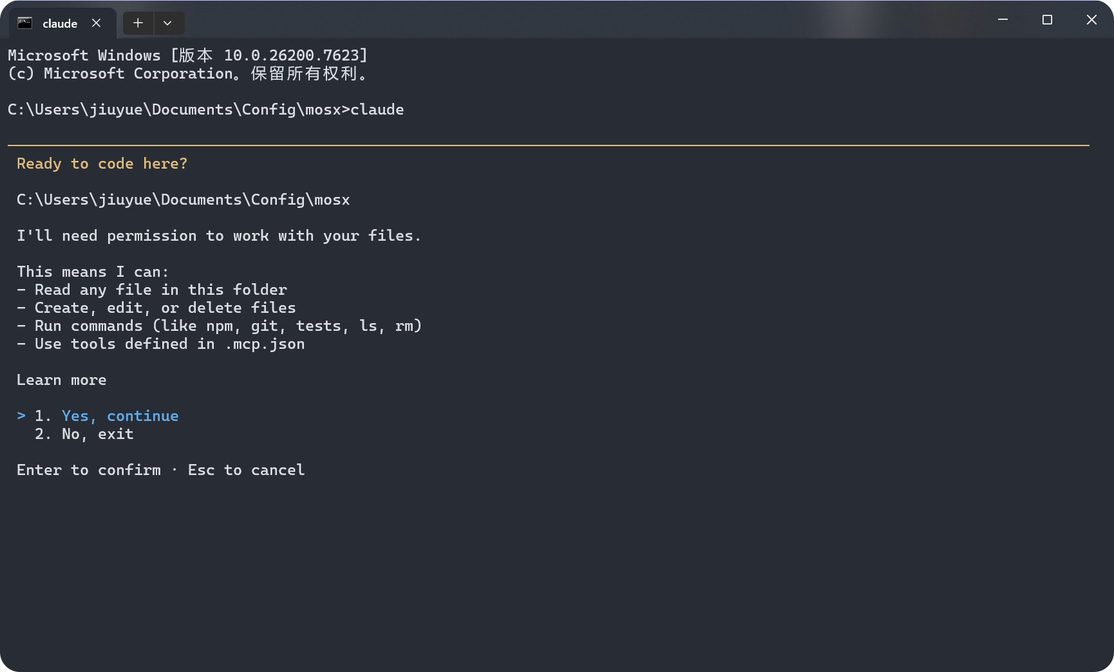Minimize the terminal window

point(1003,20)
